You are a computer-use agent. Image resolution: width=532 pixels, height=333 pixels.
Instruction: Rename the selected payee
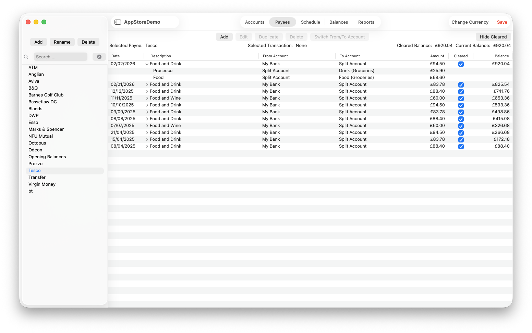click(x=62, y=42)
